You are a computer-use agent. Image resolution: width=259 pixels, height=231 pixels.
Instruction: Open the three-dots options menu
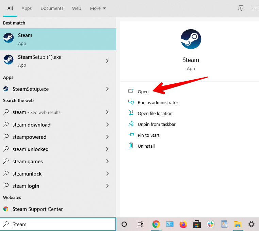(x=255, y=8)
